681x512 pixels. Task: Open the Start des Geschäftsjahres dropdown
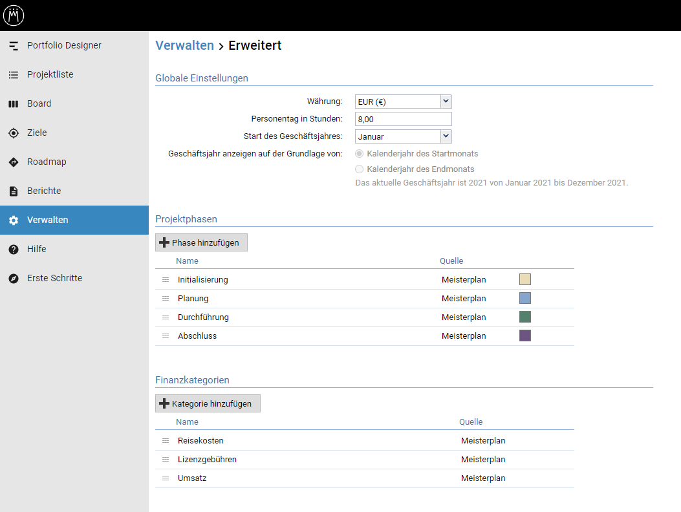coord(445,136)
